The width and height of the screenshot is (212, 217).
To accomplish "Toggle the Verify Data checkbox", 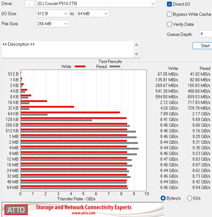I will point(169,24).
